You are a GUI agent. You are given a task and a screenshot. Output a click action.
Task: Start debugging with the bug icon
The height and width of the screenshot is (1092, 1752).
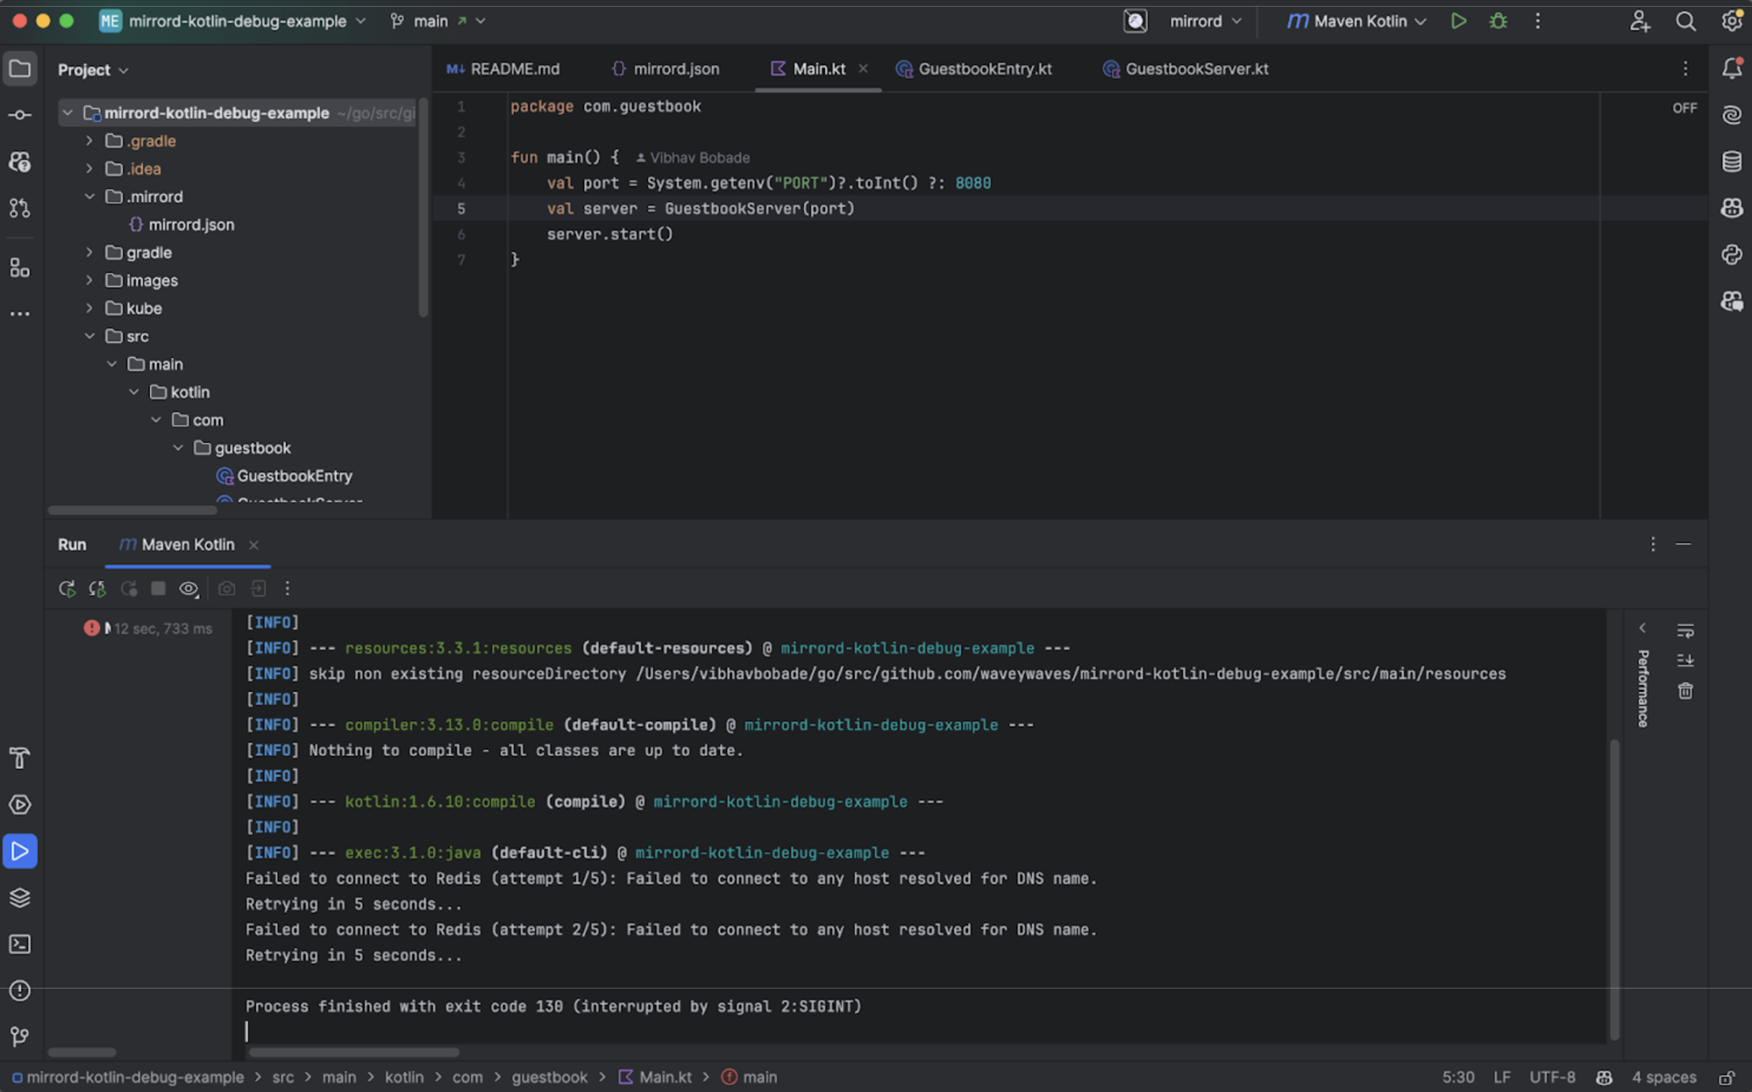pyautogui.click(x=1498, y=21)
